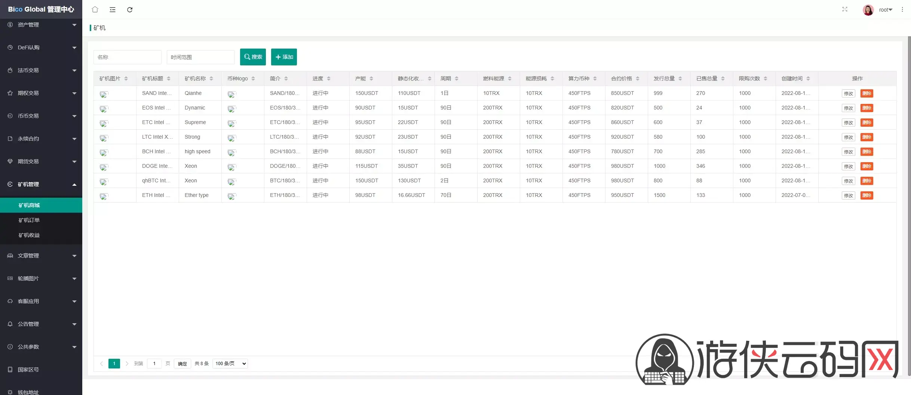Click 修改 for the ETH Intel miner row

click(848, 195)
